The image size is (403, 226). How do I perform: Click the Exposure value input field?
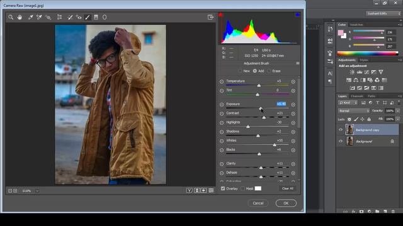[x=281, y=104]
